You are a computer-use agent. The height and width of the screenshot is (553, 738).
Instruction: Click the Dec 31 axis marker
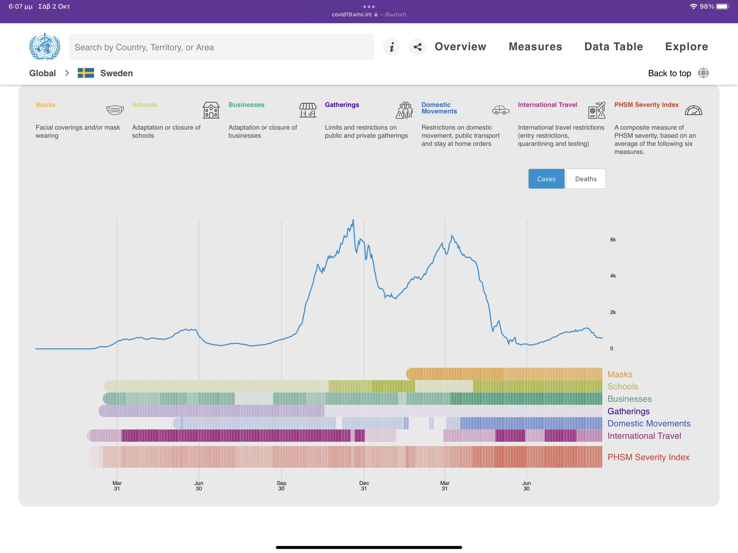click(364, 485)
